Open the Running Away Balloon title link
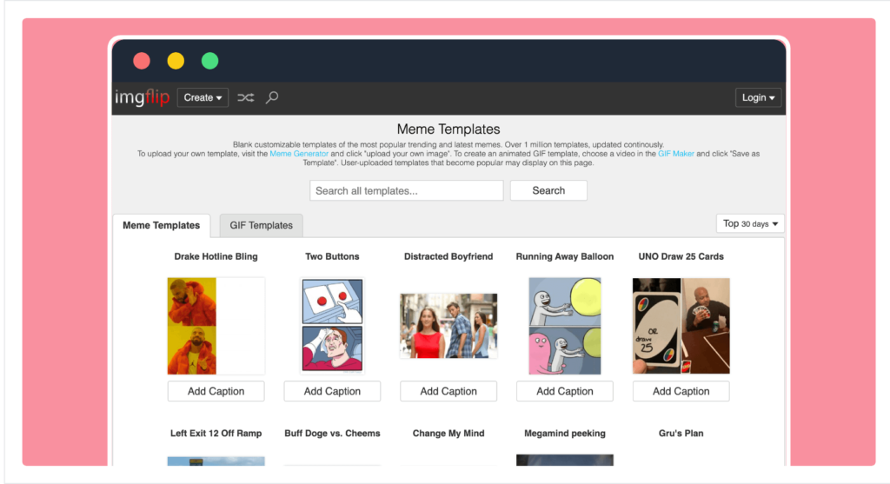 tap(565, 256)
